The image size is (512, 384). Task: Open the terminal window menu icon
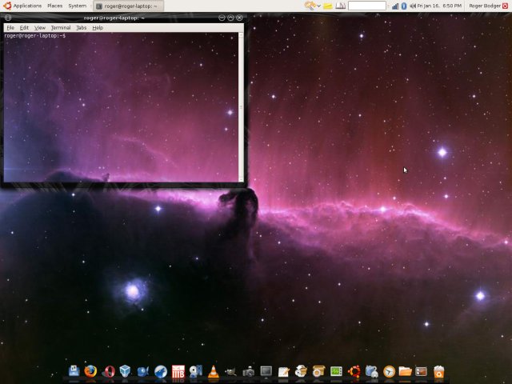8,18
